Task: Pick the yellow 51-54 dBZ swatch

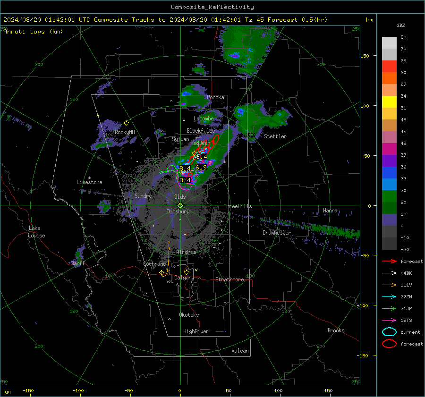Action: (389, 101)
